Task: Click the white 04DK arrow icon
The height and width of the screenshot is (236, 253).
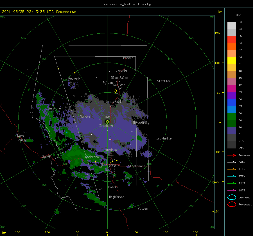Action: (x=232, y=162)
